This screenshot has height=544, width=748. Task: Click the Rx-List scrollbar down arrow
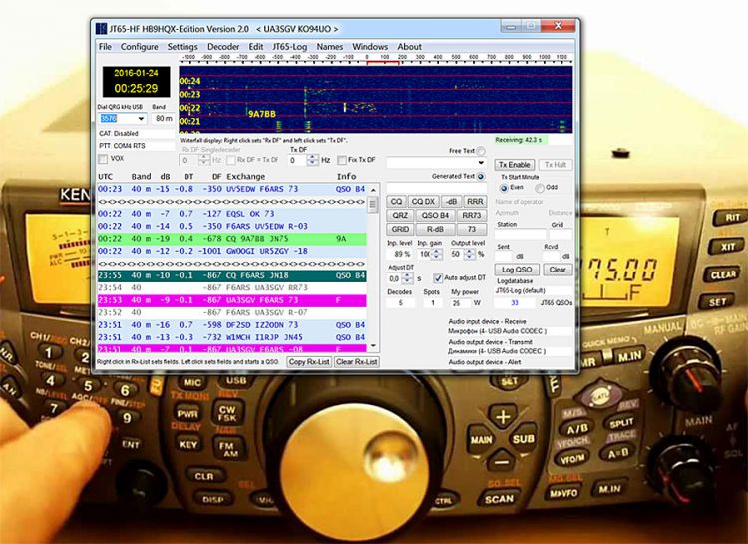[x=374, y=346]
